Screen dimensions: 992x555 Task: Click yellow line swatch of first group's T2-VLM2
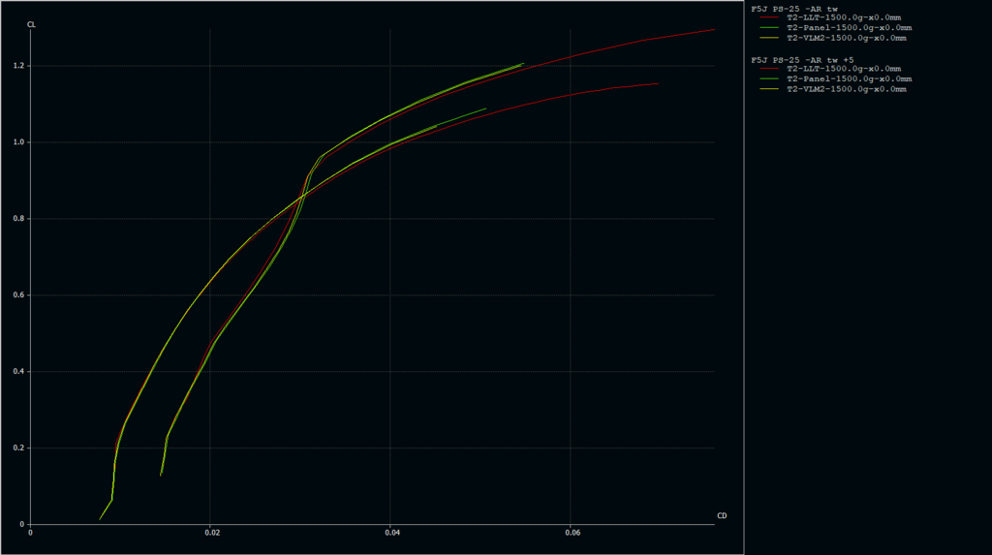770,39
